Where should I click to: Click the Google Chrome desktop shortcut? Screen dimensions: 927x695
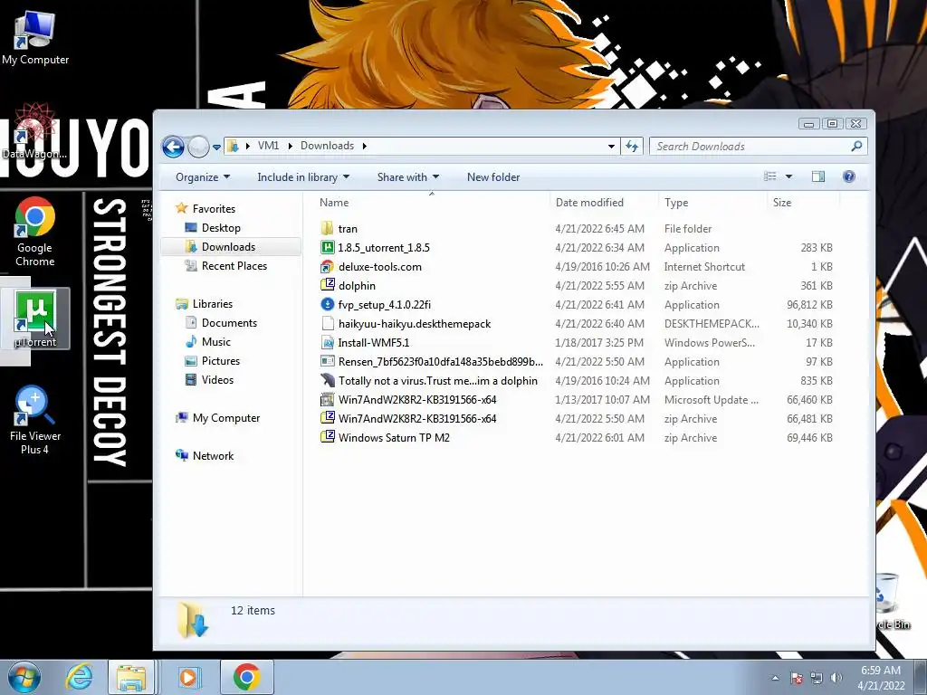click(35, 232)
